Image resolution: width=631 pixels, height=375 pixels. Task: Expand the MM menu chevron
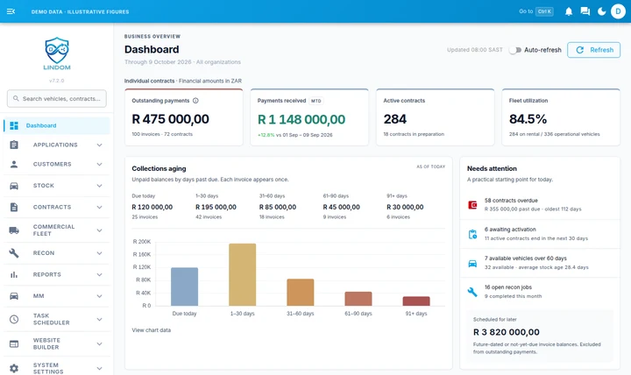click(x=99, y=296)
